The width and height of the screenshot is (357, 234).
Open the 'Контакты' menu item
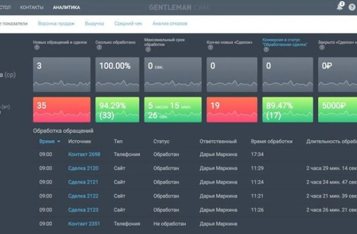[x=31, y=8]
